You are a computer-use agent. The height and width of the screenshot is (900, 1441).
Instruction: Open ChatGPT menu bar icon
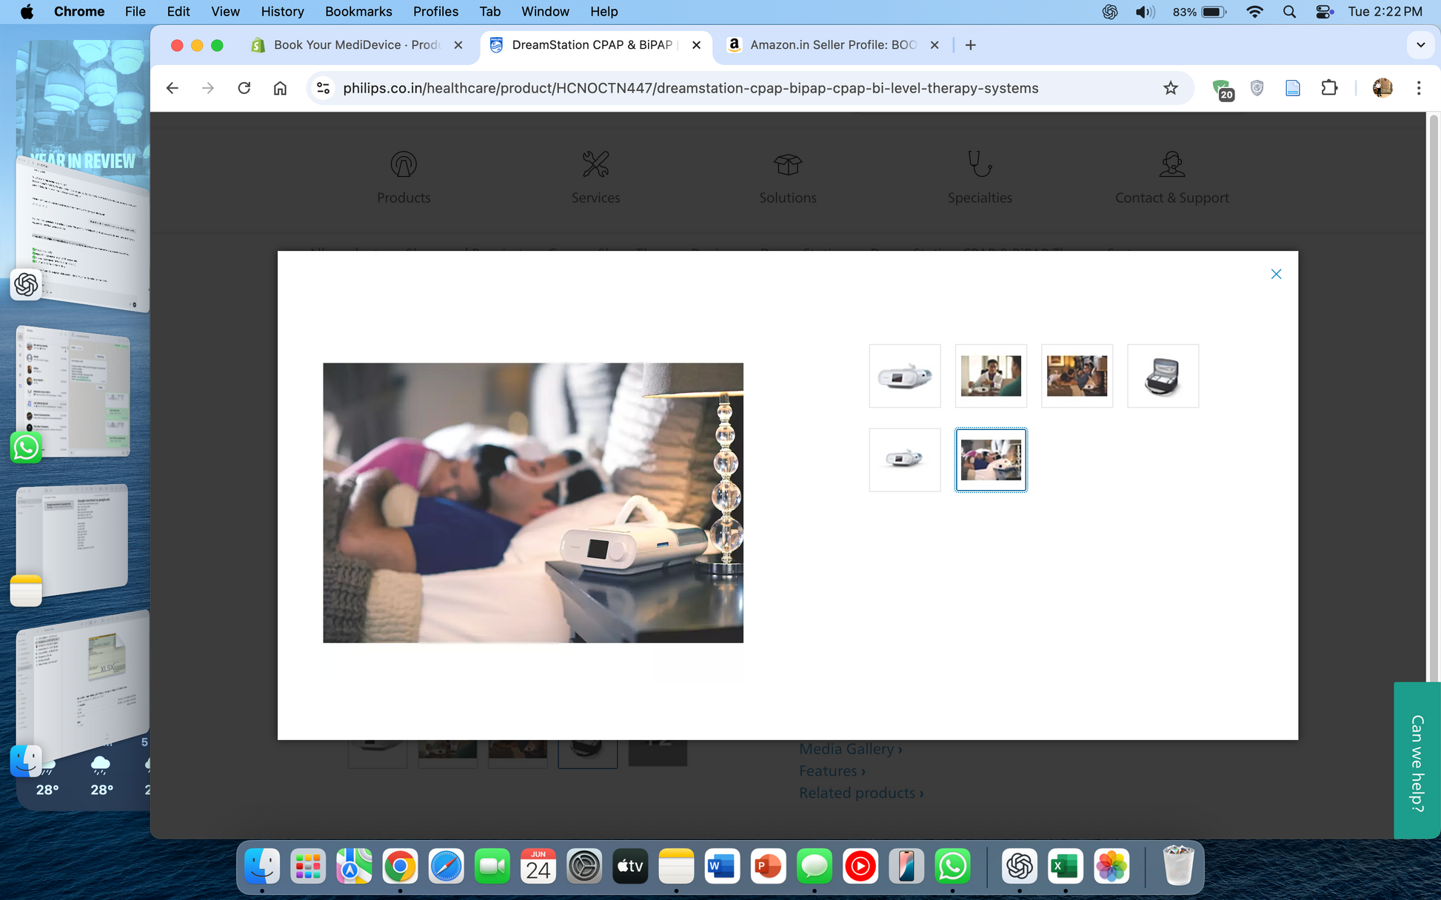(1109, 11)
